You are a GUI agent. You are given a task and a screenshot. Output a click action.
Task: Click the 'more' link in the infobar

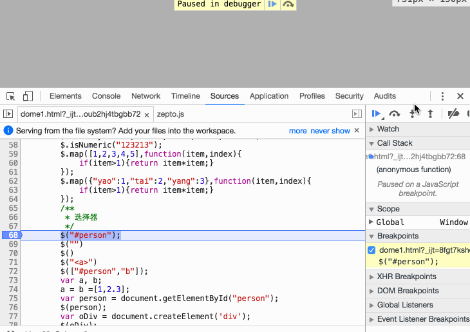pos(297,131)
